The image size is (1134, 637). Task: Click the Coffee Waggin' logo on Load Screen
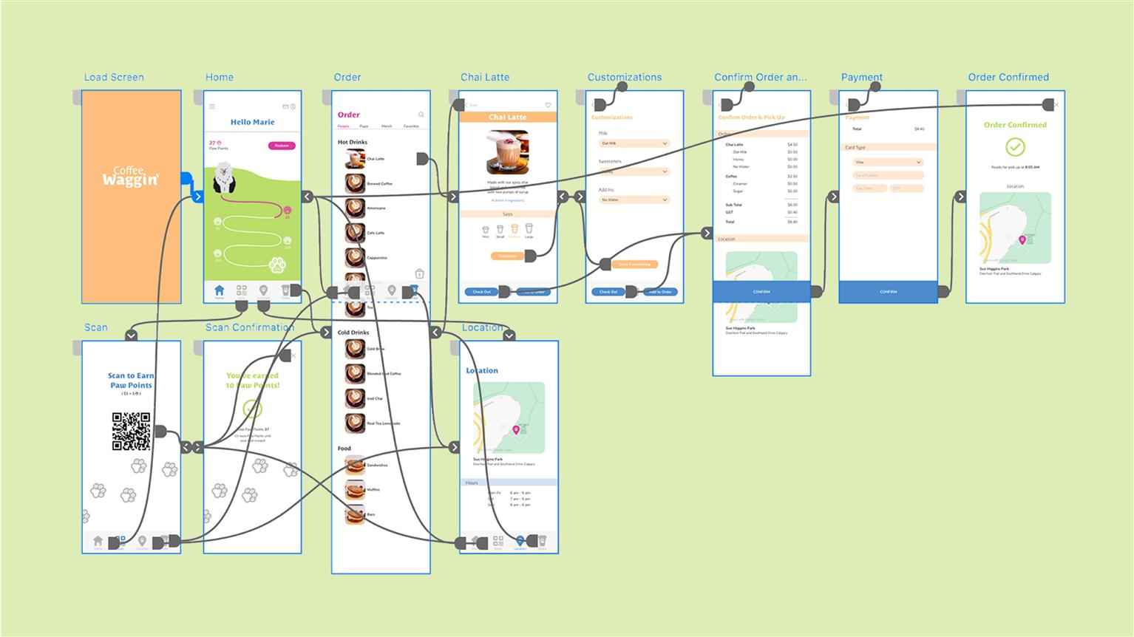tap(131, 177)
